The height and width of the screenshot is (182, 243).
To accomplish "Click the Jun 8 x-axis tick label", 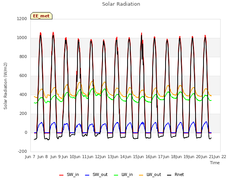I will [x=43, y=157].
